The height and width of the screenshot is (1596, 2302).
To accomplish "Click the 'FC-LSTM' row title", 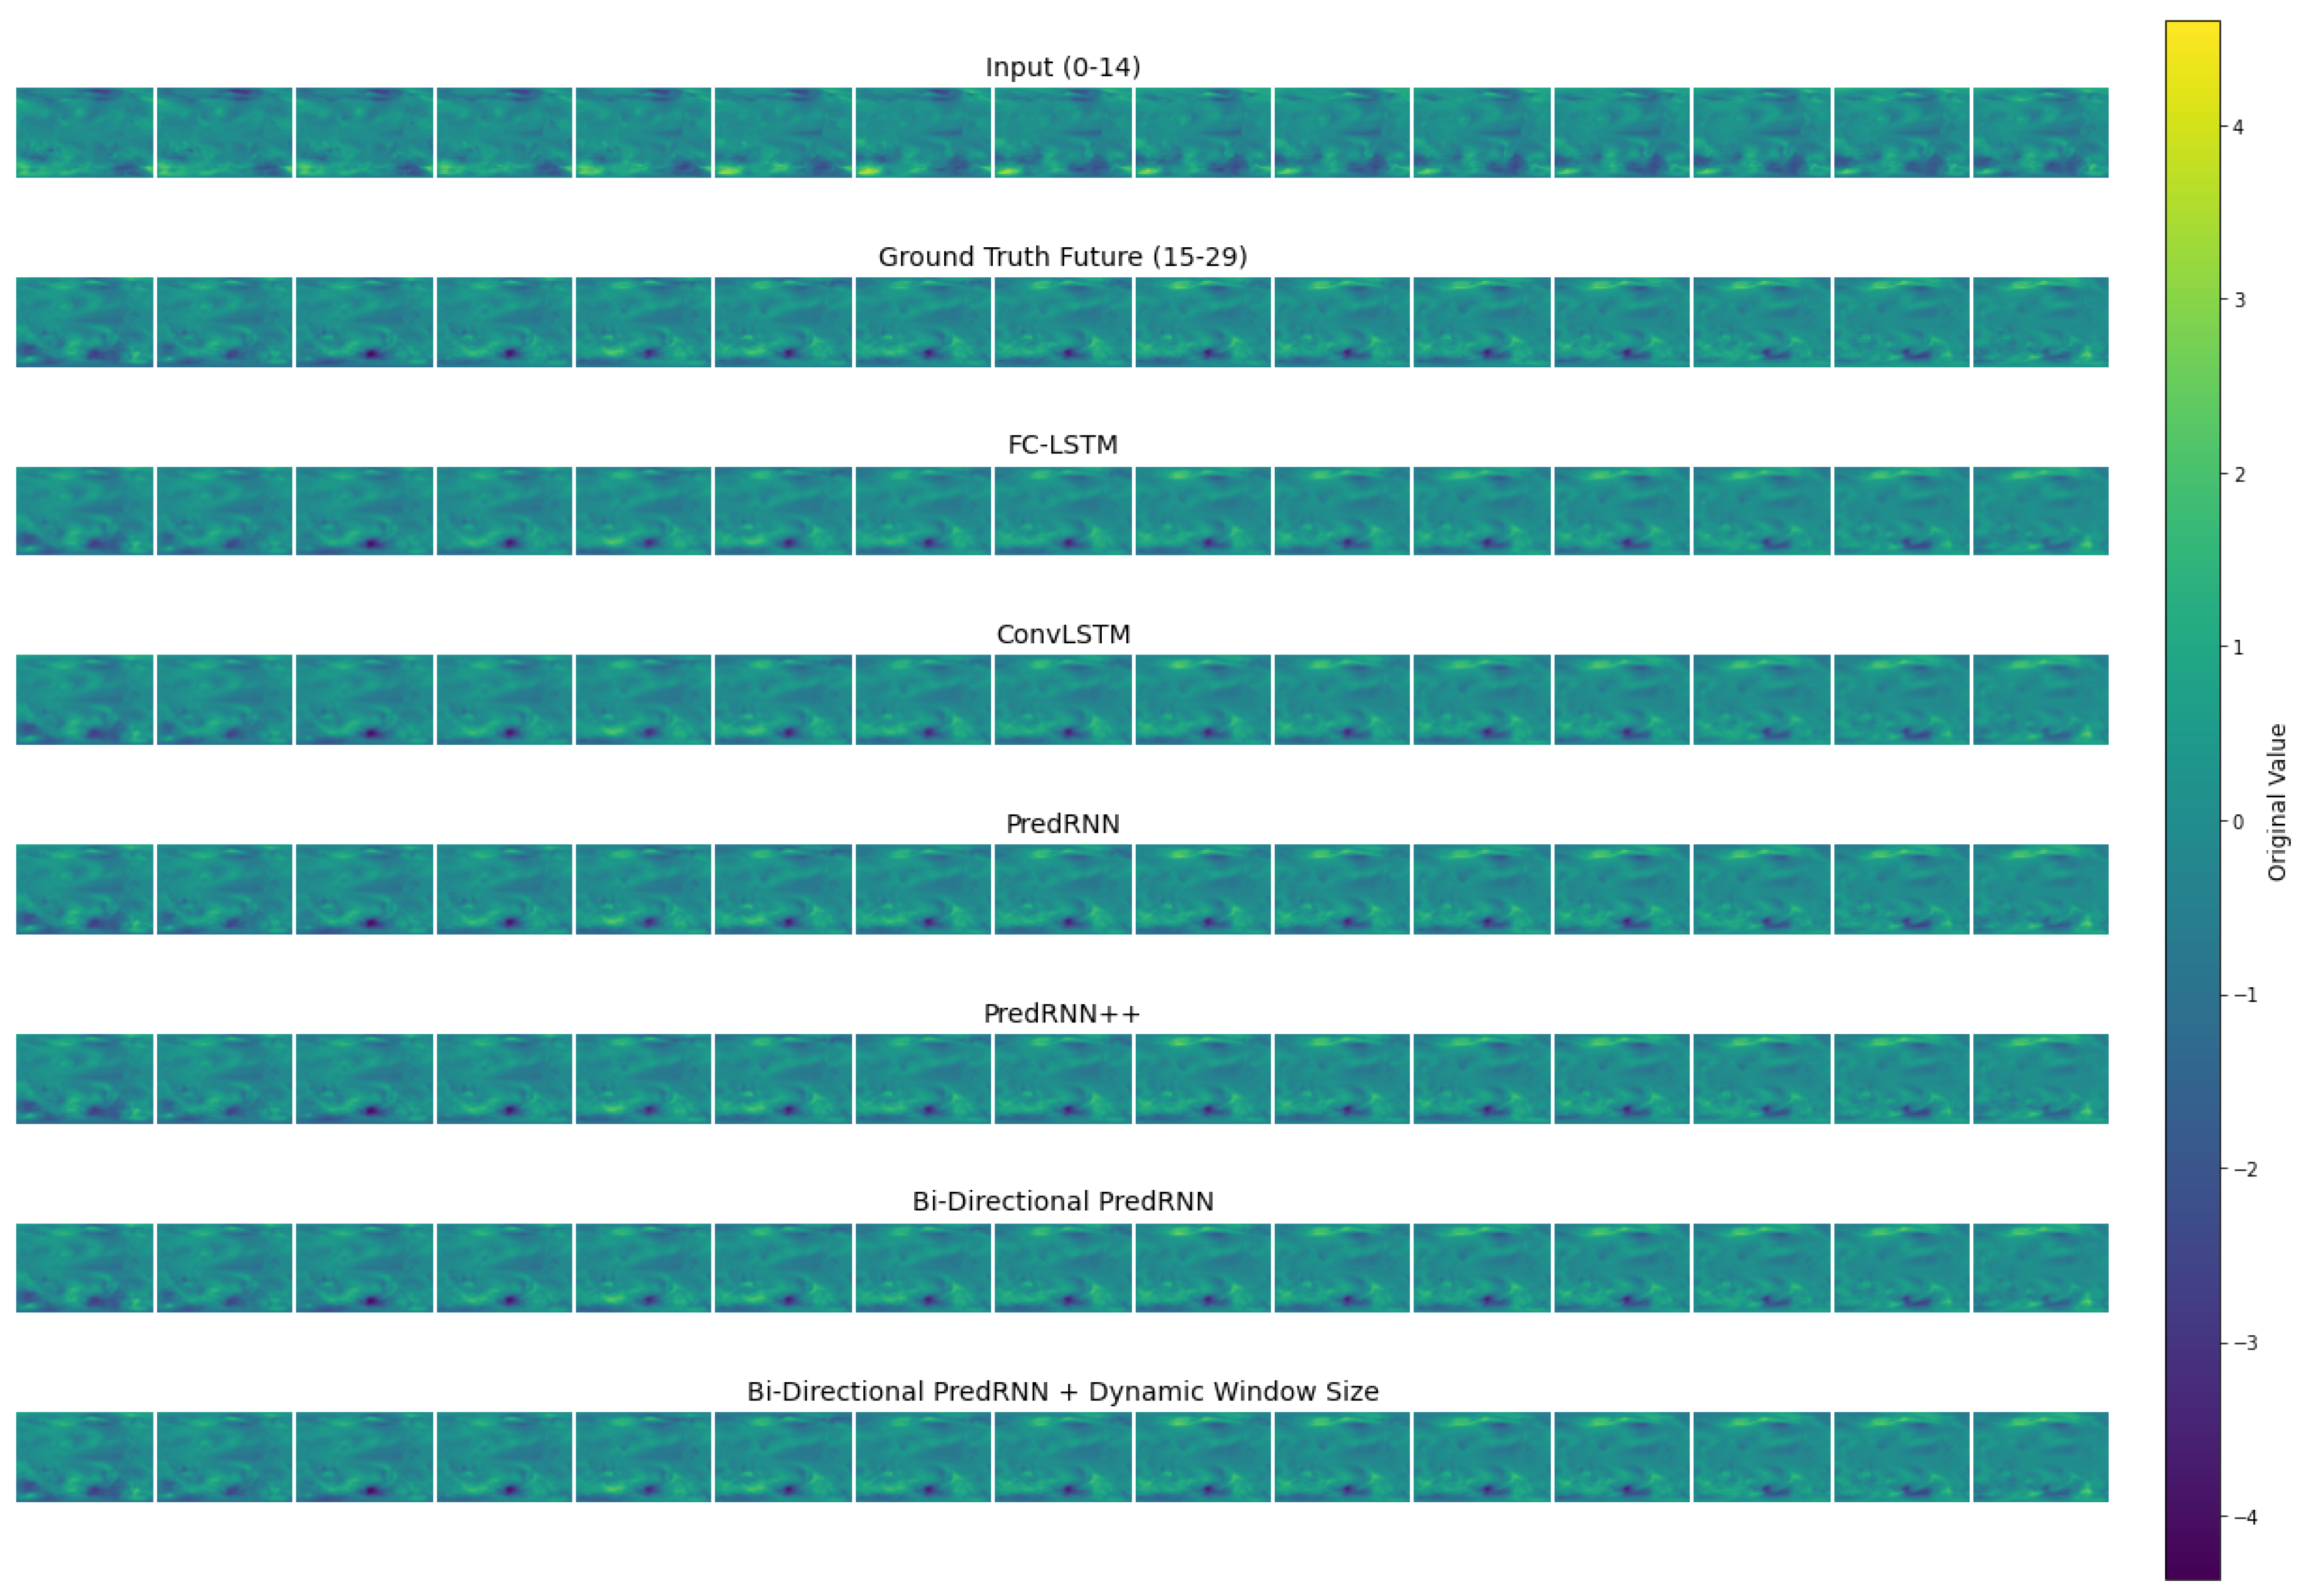I will (1062, 445).
